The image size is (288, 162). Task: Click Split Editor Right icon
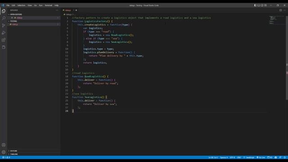click(281, 10)
